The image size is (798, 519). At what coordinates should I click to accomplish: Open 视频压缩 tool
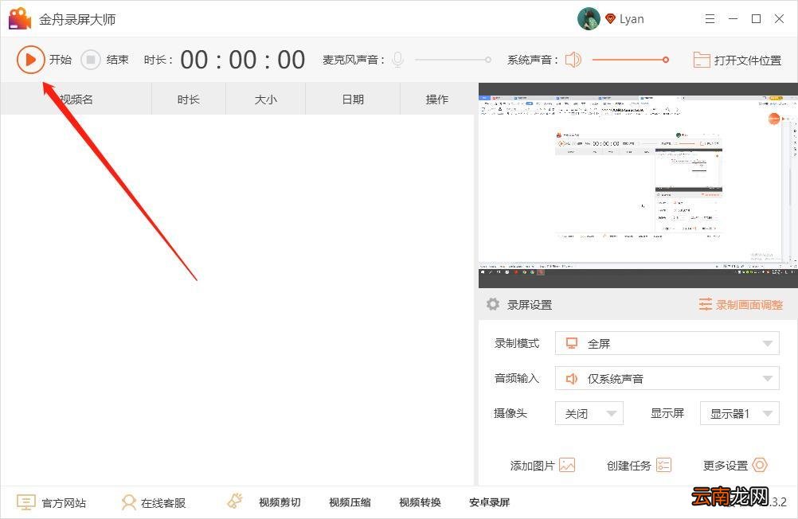(350, 502)
